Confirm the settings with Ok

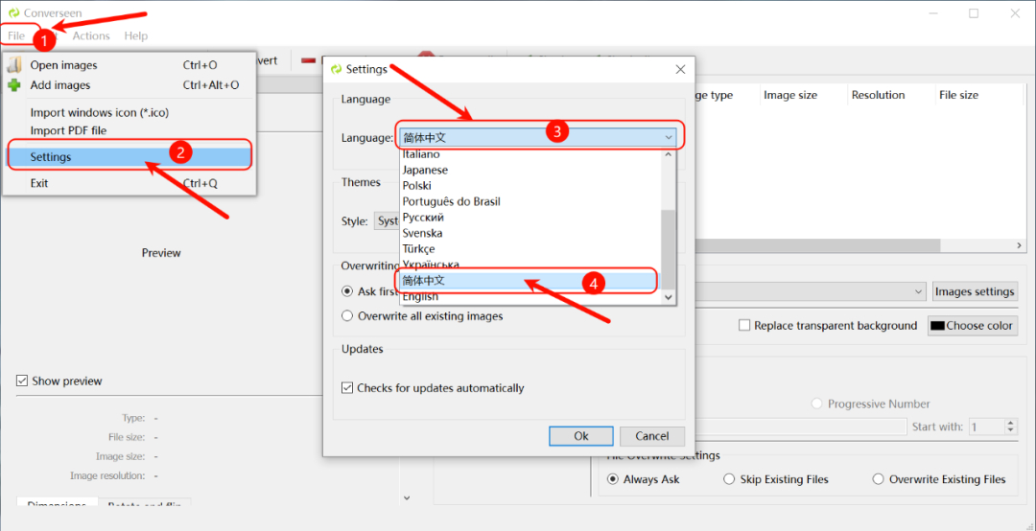point(580,436)
